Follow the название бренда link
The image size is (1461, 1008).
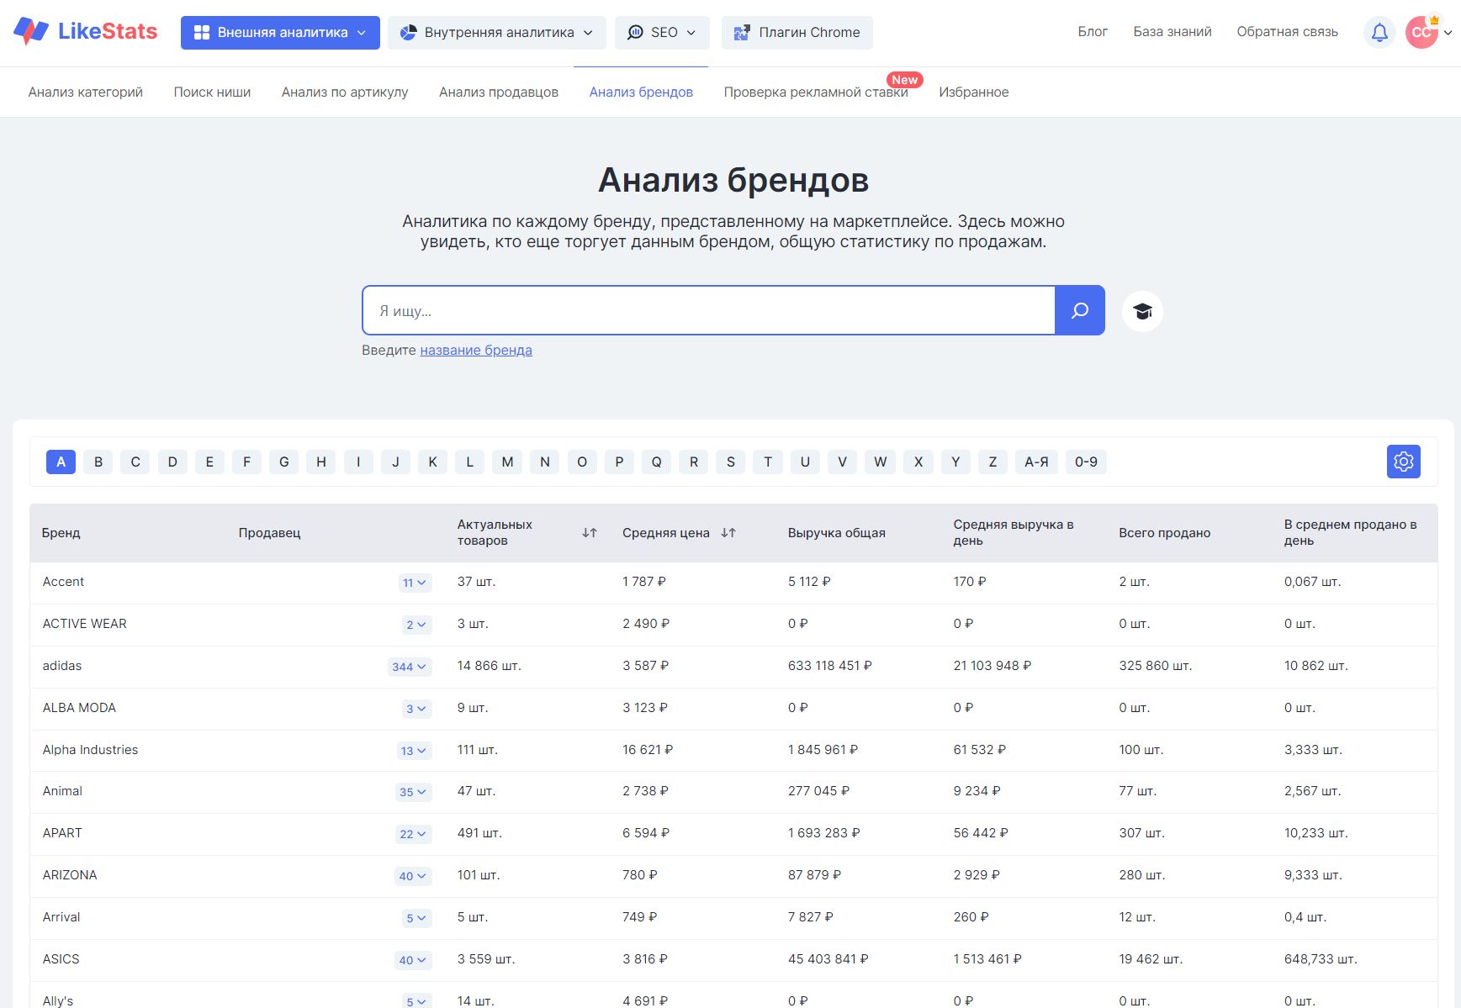click(x=476, y=351)
